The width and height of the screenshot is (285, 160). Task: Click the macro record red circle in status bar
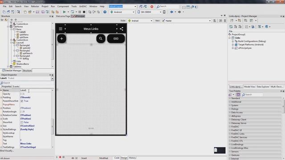click(x=60, y=157)
